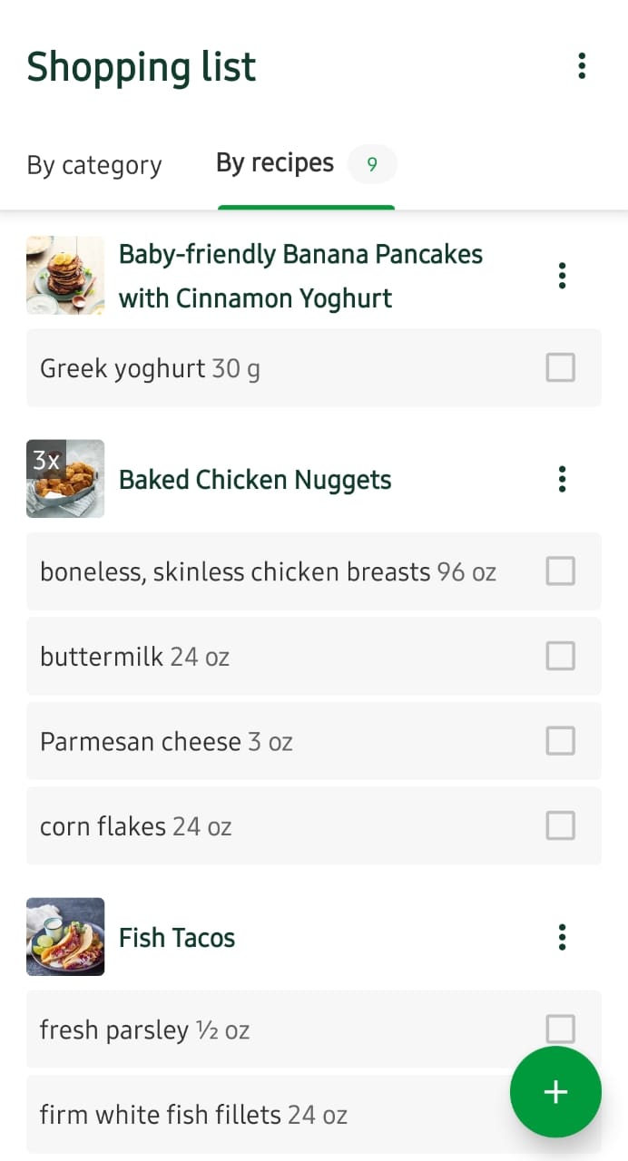The height and width of the screenshot is (1161, 628).
Task: Open options for Banana Pancakes recipe
Action: (563, 276)
